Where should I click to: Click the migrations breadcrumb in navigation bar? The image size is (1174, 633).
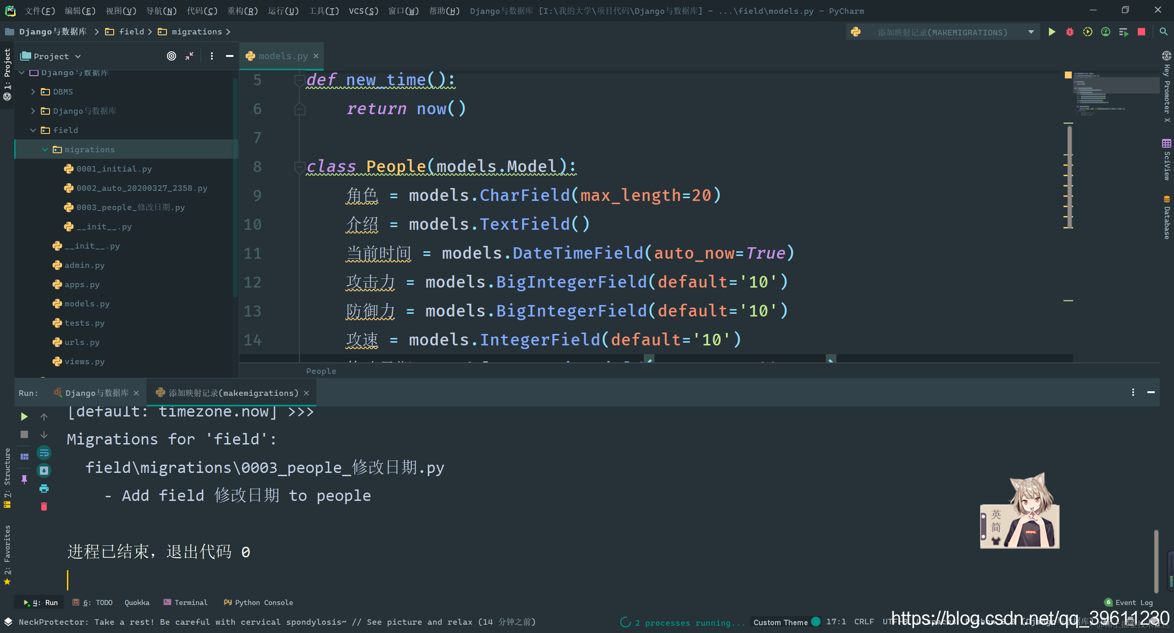coord(196,32)
